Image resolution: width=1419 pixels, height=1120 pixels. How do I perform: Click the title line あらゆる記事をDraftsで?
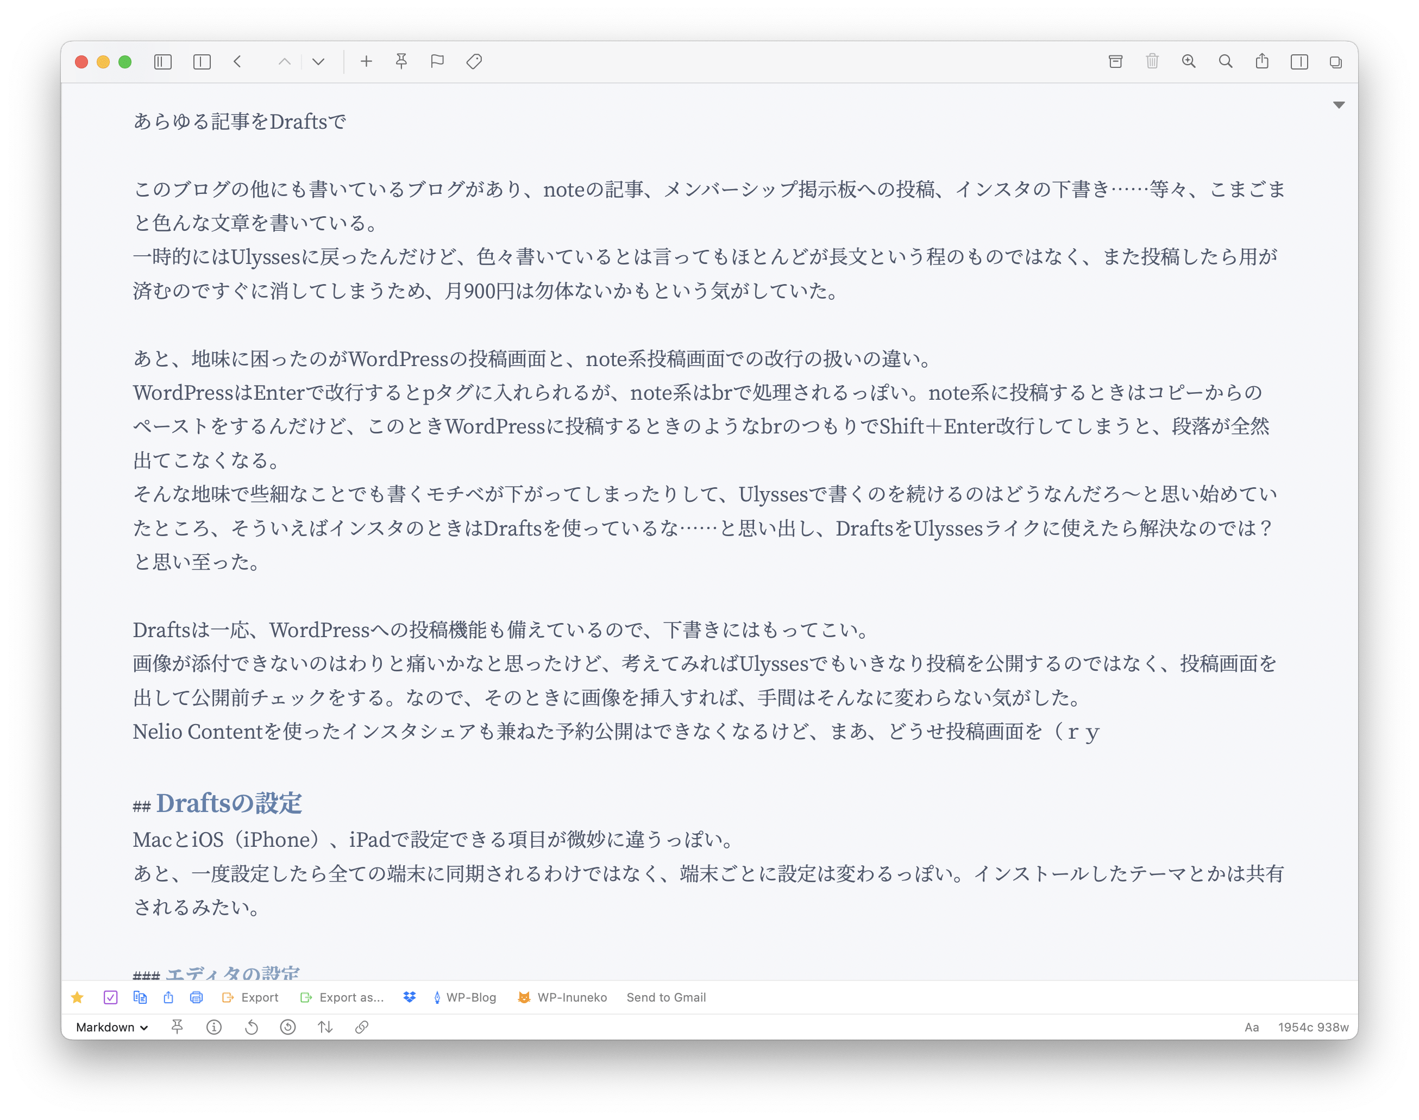(x=240, y=121)
